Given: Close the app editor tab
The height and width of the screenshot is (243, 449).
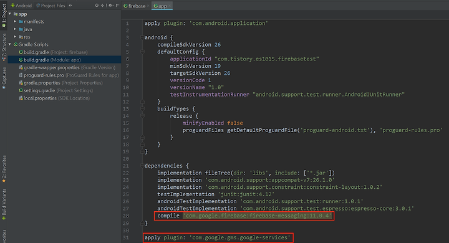Looking at the screenshot, I should [170, 6].
